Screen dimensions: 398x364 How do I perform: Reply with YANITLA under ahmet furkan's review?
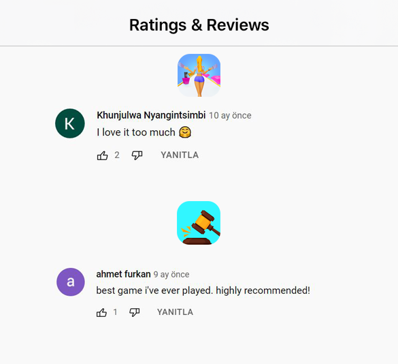(x=175, y=312)
